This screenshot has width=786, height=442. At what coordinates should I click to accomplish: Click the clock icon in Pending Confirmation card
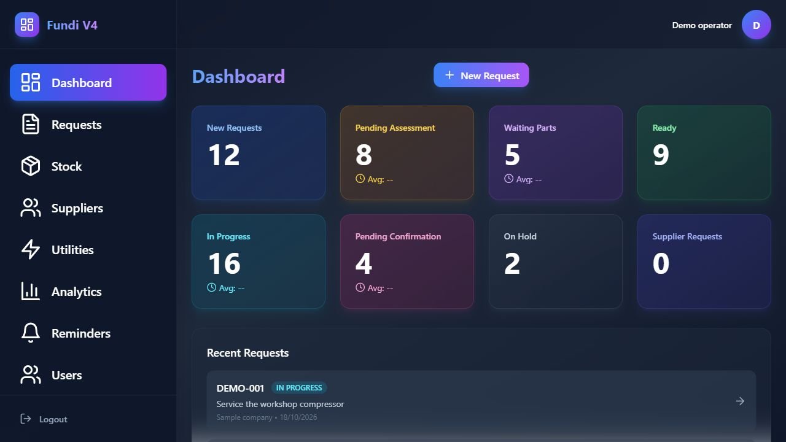pyautogui.click(x=360, y=287)
